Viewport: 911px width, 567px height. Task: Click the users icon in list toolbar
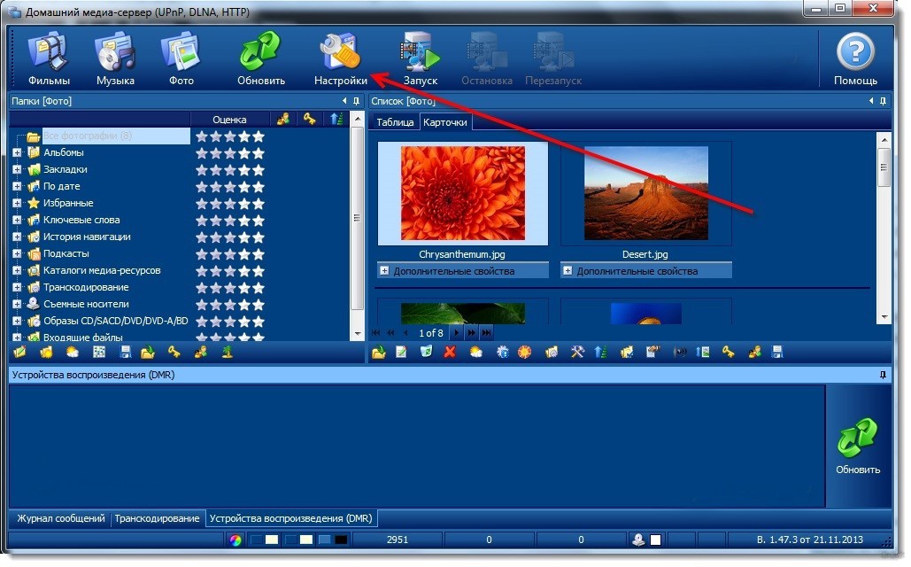click(x=754, y=352)
